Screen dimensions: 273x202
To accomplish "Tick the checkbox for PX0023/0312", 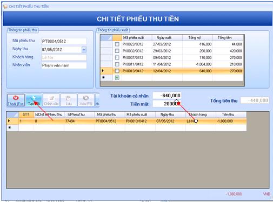I will tap(117, 44).
